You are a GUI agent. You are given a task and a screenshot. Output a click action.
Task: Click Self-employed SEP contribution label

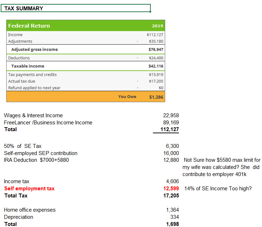point(41,153)
